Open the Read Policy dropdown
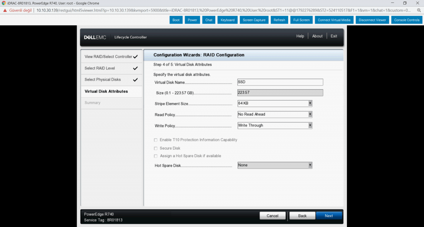Image resolution: width=424 pixels, height=227 pixels. tap(275, 115)
